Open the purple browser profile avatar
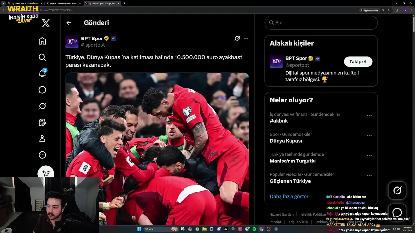Viewport: 415px width, 233px height. point(405,10)
